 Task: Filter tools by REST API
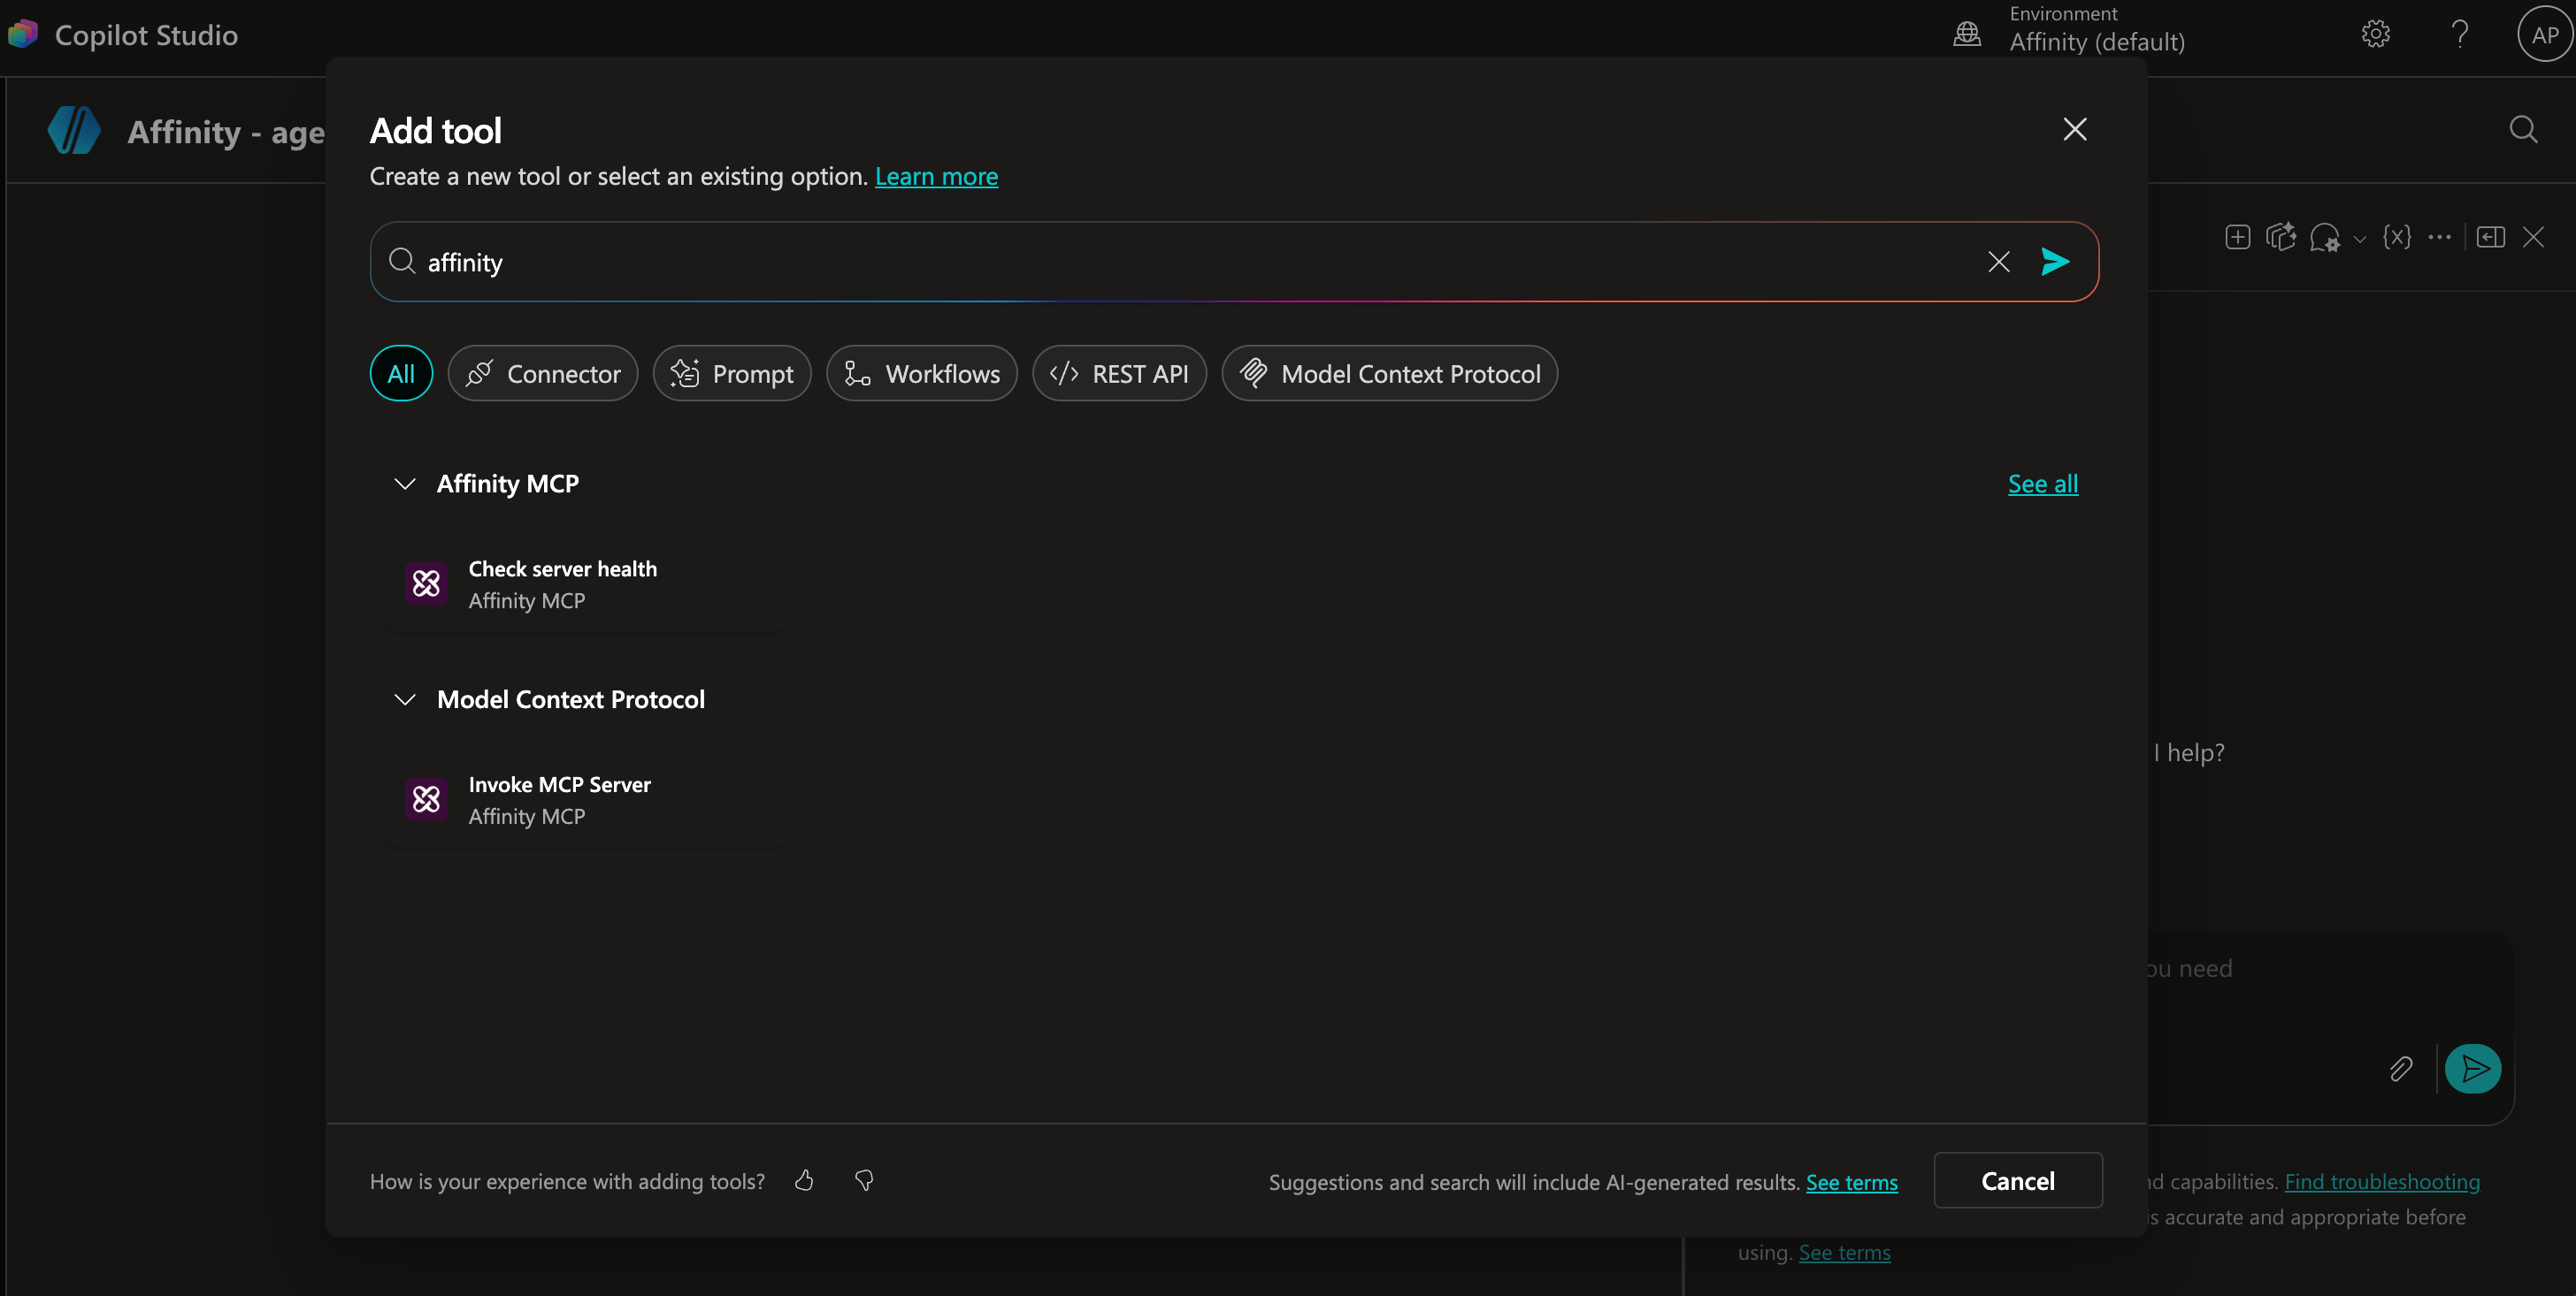click(1119, 374)
